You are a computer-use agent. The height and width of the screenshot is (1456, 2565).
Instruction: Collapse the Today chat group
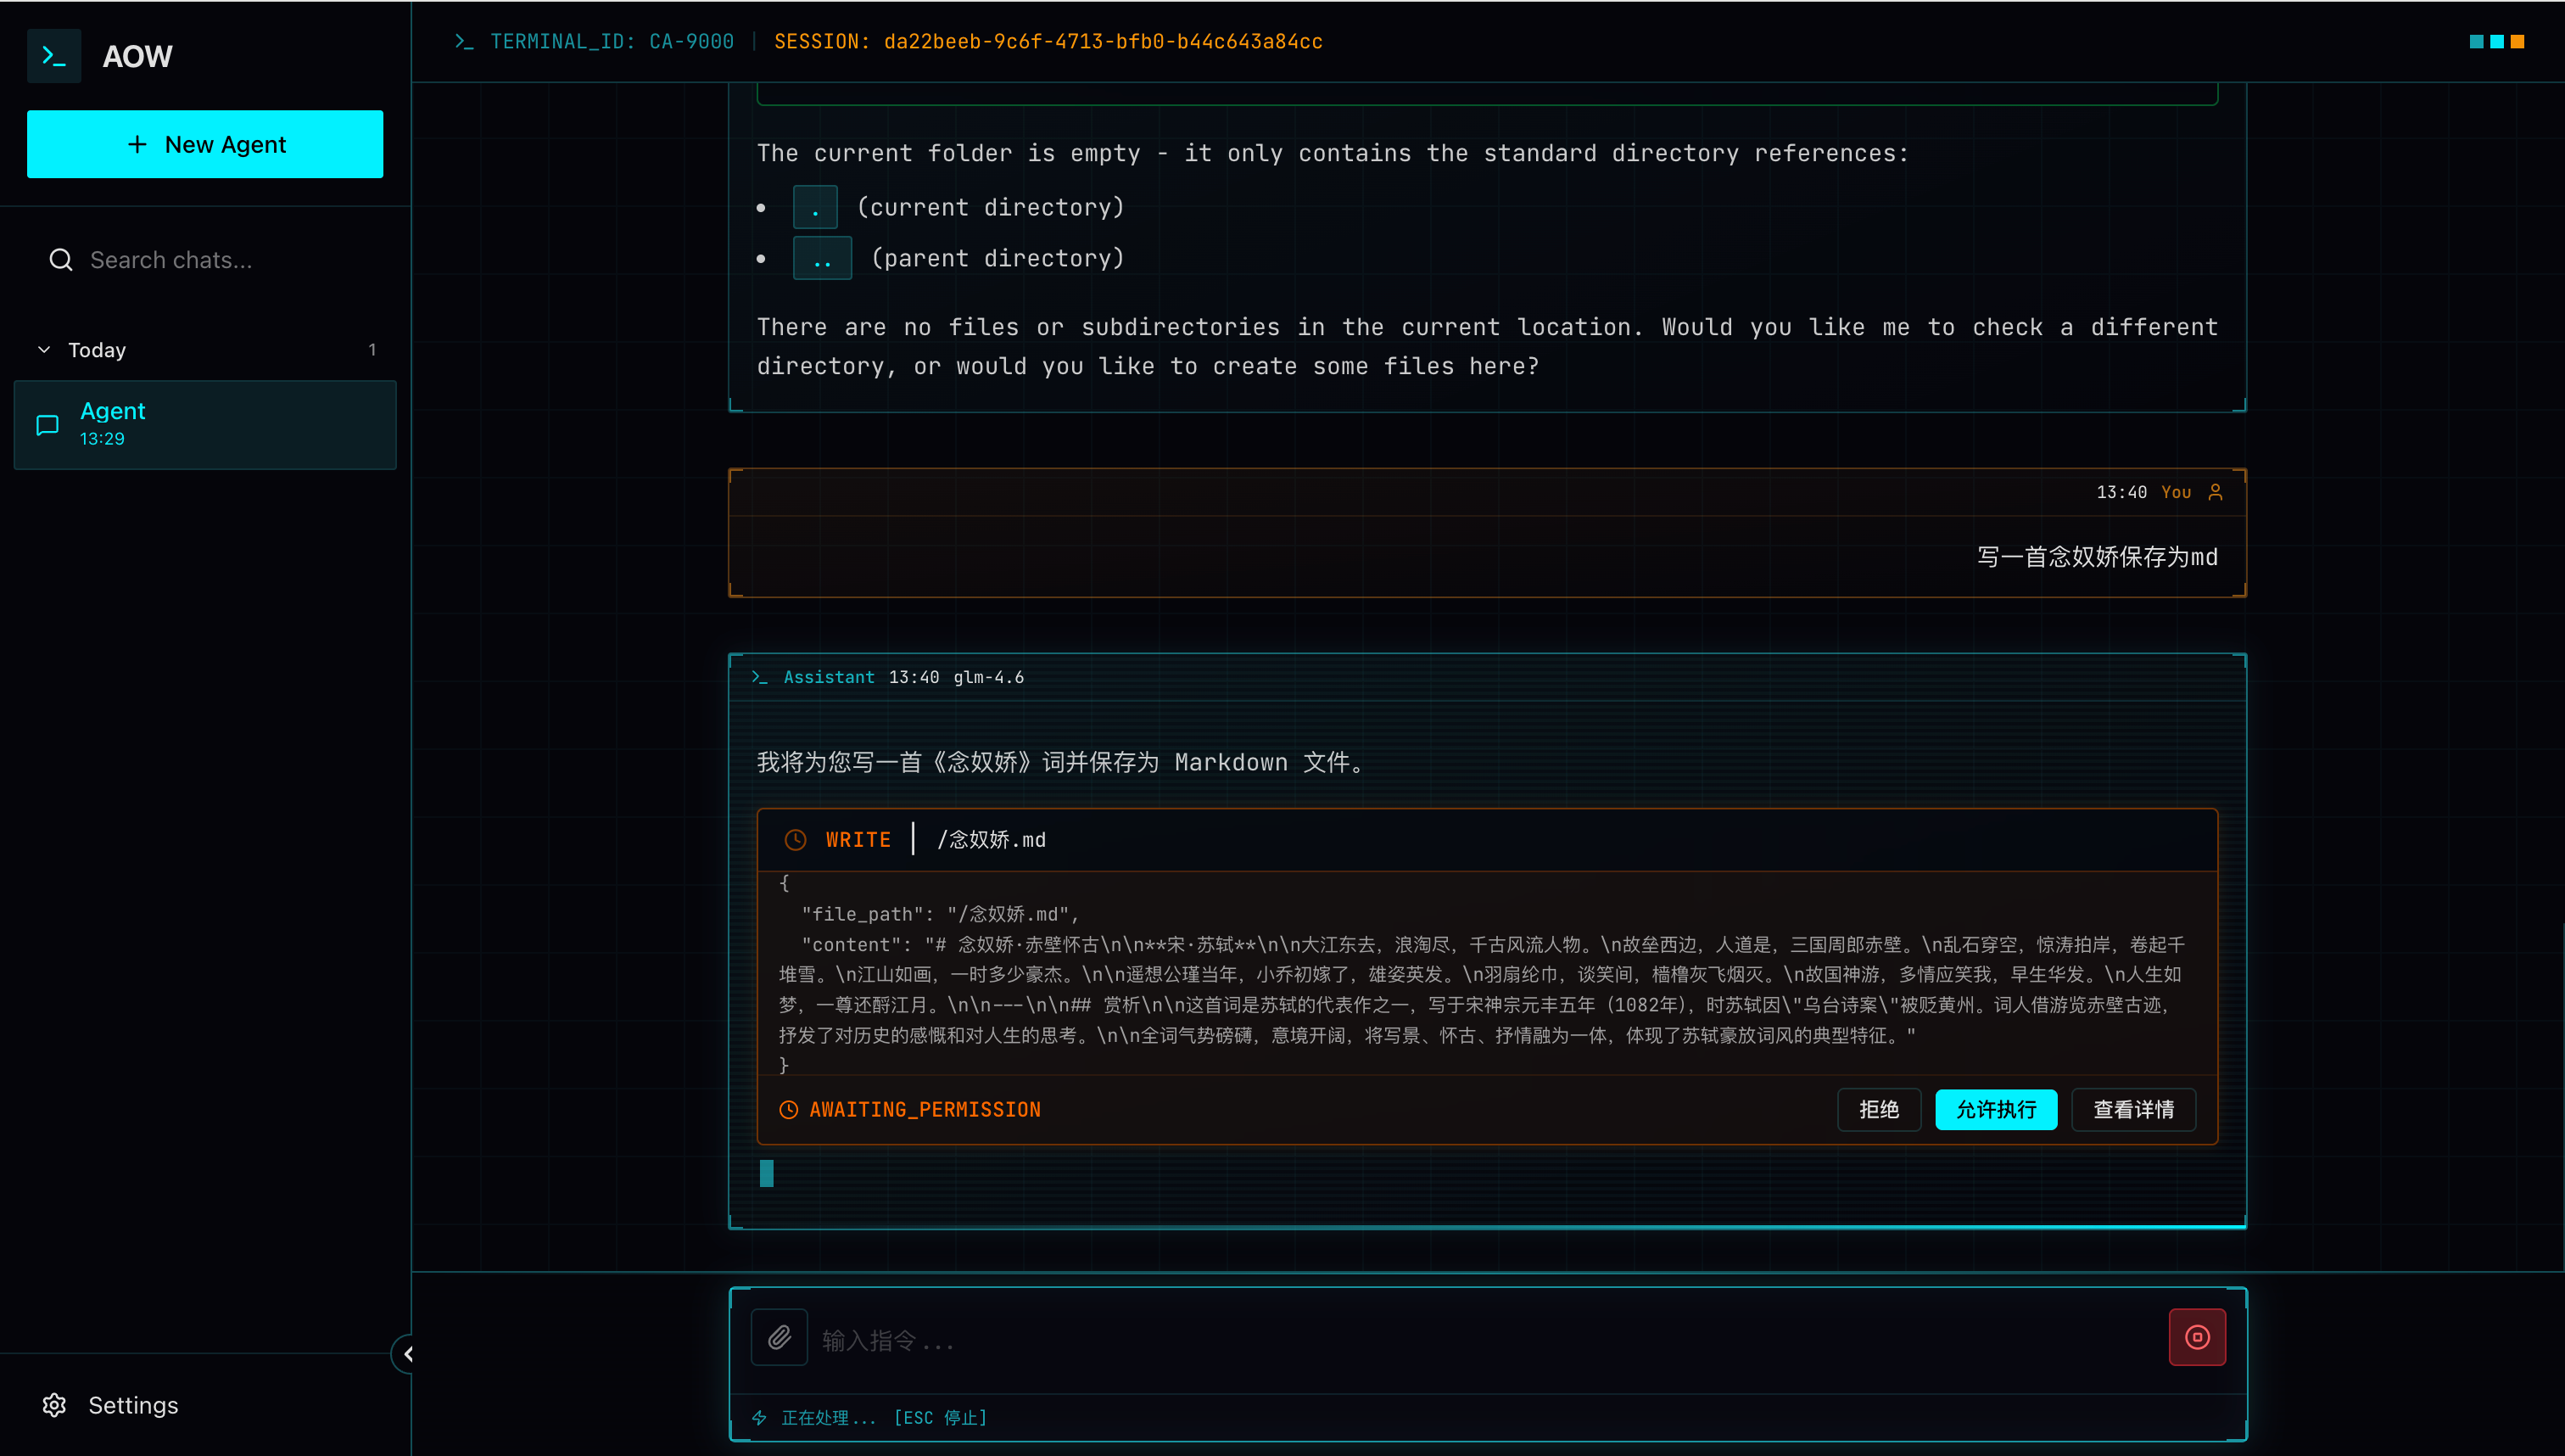pyautogui.click(x=44, y=350)
